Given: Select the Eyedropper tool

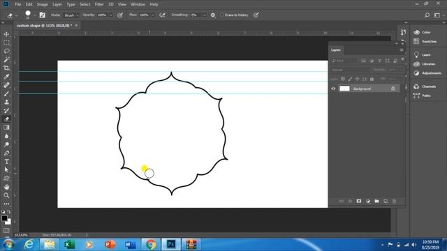Looking at the screenshot, I should tap(6, 77).
